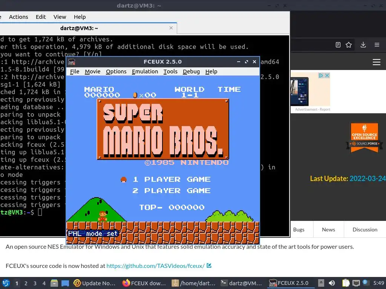Click the 'PAL mode set' status message
Viewport: 386px width, 289px height.
[93, 233]
